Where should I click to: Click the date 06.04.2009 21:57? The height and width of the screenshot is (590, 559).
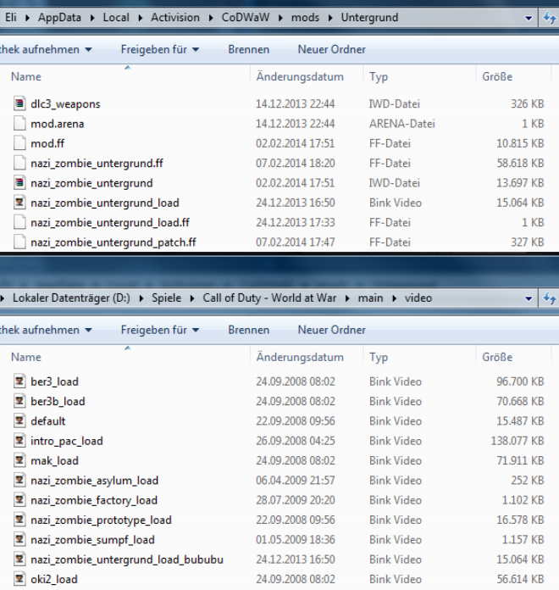pos(295,480)
